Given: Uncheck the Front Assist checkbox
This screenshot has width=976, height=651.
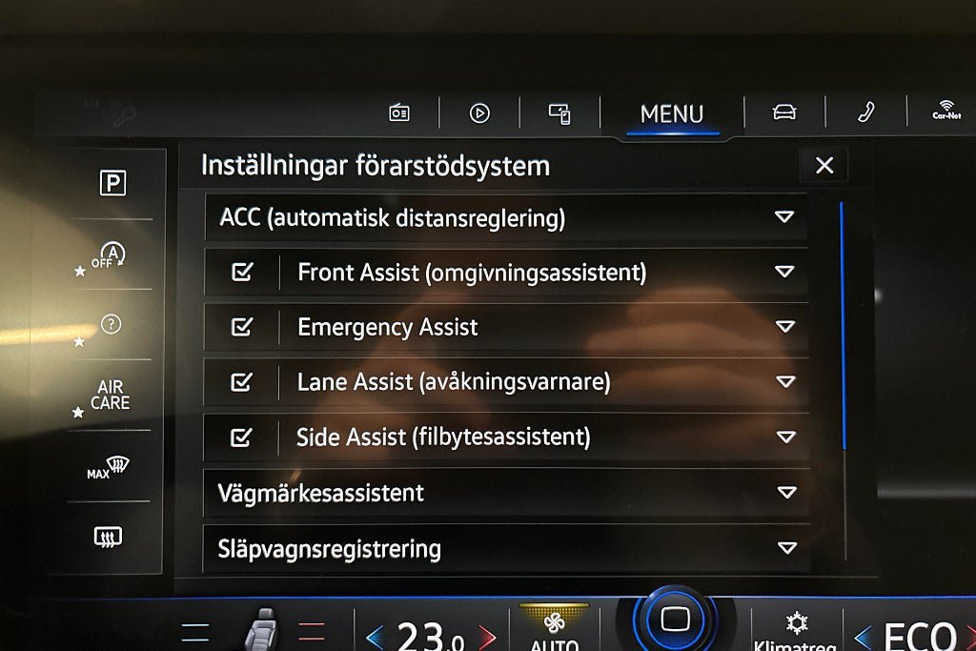Looking at the screenshot, I should [242, 272].
